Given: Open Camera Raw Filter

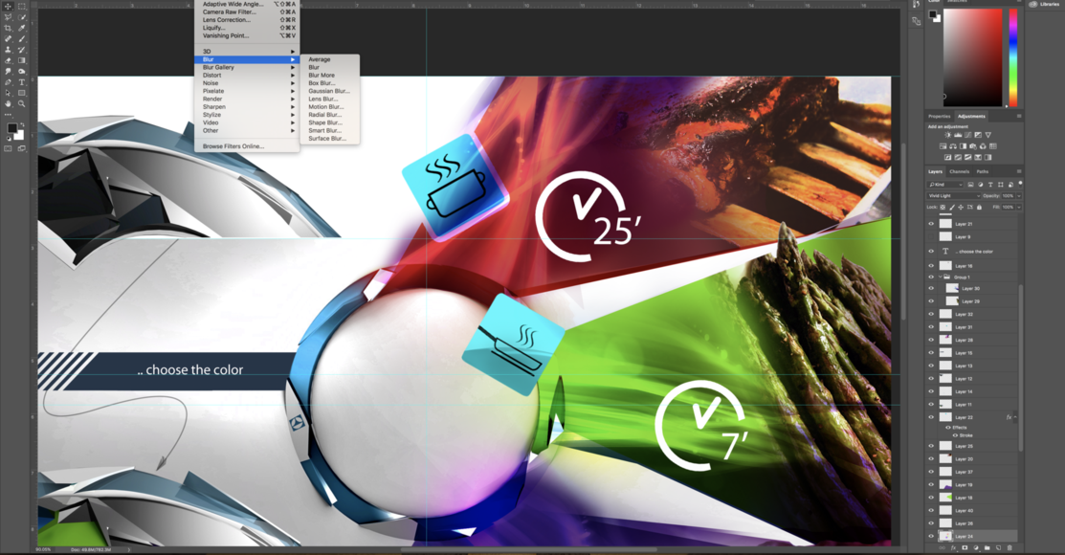Looking at the screenshot, I should tap(247, 12).
